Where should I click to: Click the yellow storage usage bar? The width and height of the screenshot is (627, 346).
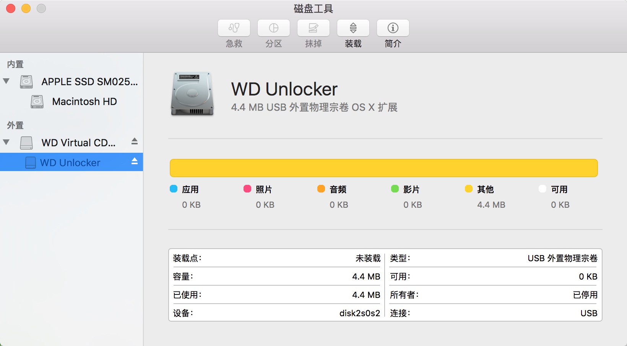point(383,168)
